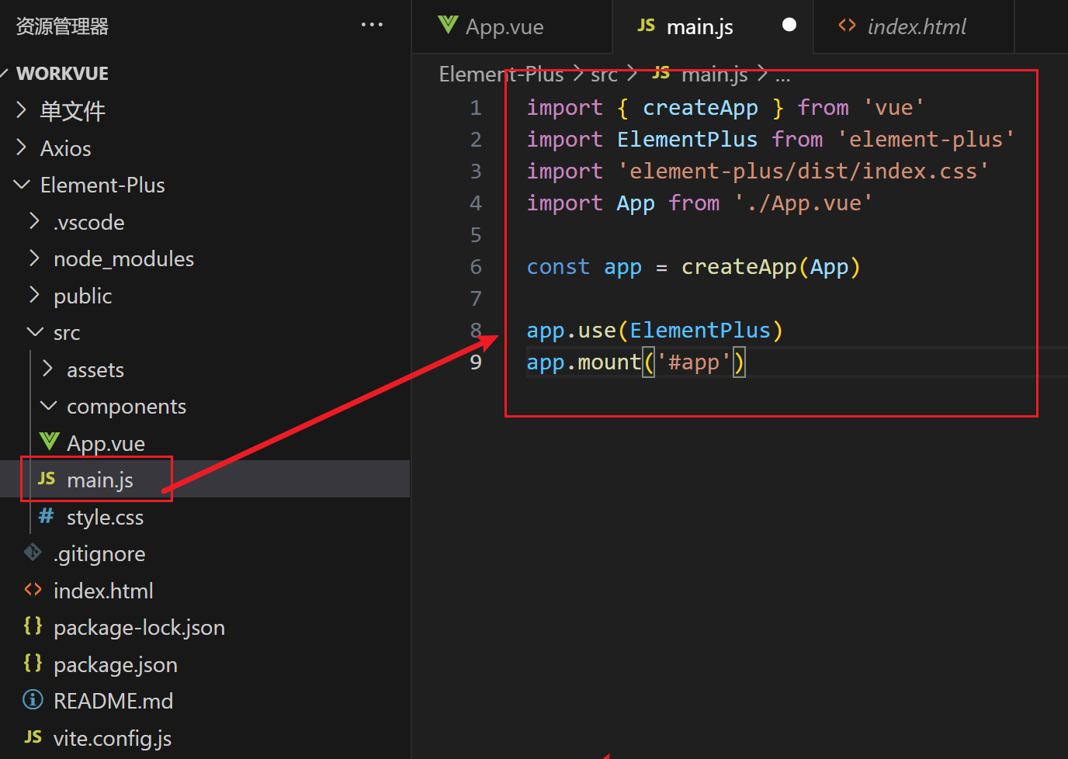Expand the node_modules folder
The image size is (1068, 759).
point(33,258)
